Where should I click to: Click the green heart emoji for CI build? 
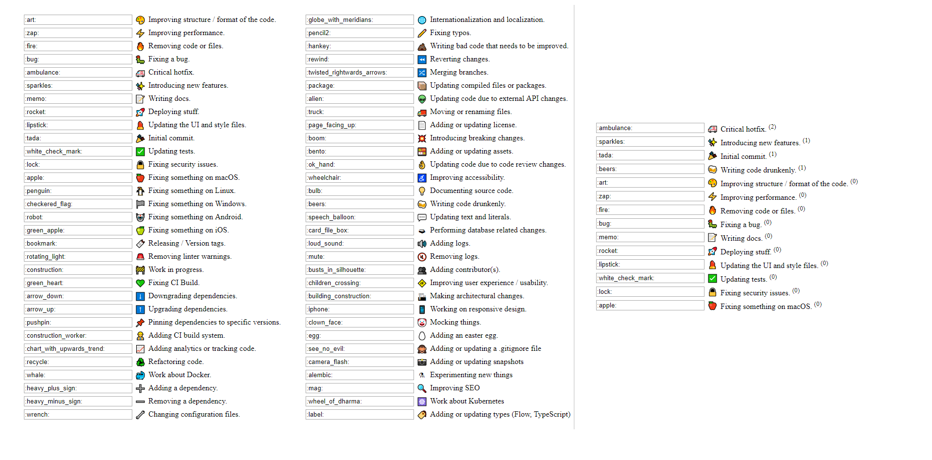pyautogui.click(x=140, y=283)
